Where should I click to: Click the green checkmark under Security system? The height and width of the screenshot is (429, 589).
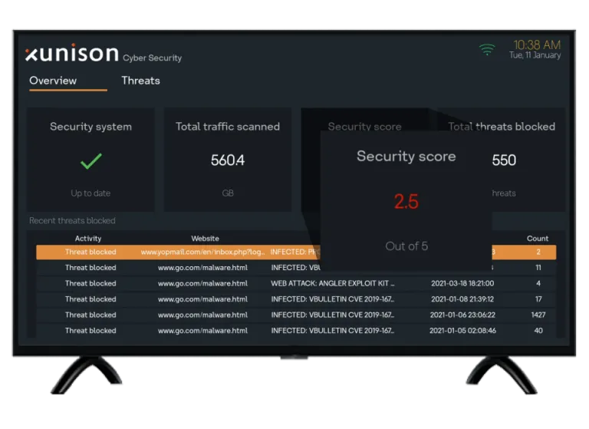[x=91, y=161]
